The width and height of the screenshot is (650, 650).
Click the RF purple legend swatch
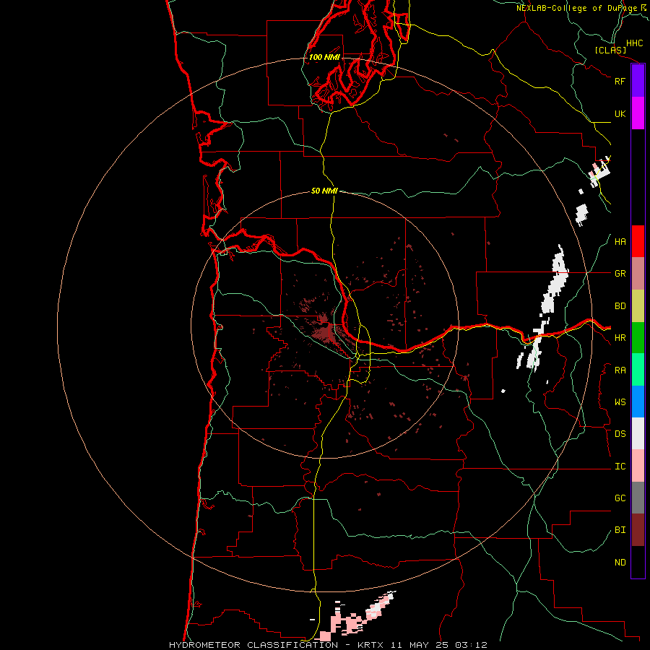(x=638, y=81)
